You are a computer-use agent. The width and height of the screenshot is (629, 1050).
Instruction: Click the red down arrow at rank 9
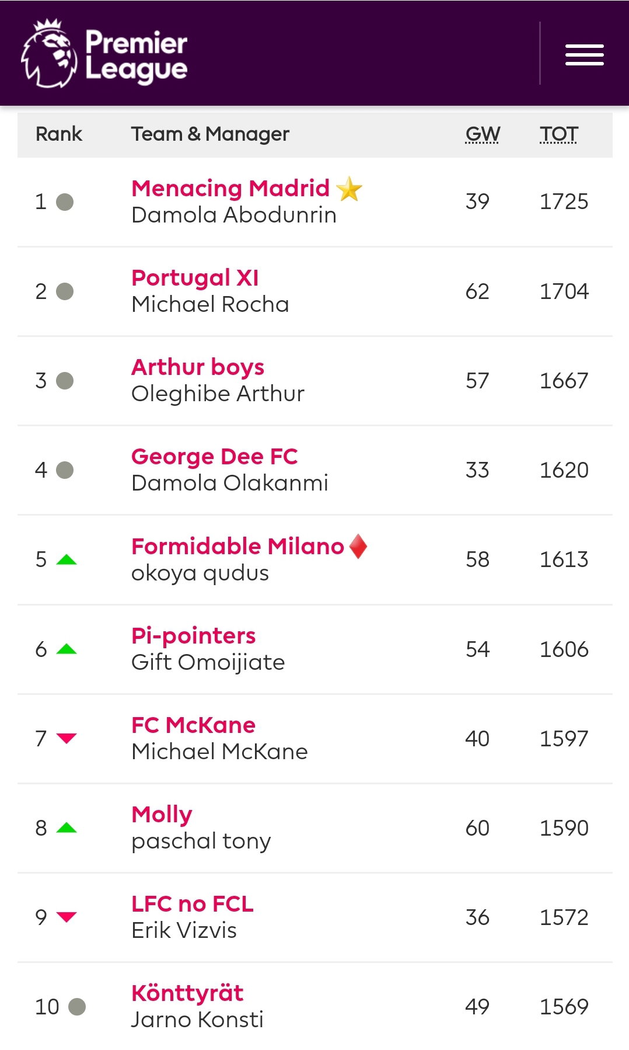tap(67, 917)
